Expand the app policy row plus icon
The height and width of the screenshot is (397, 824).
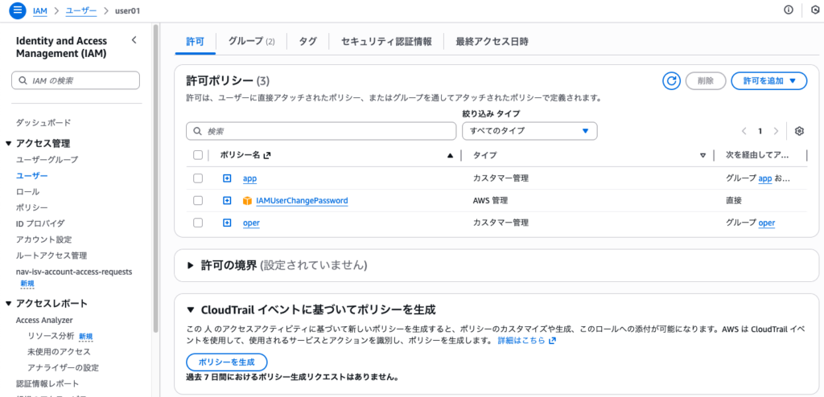227,178
